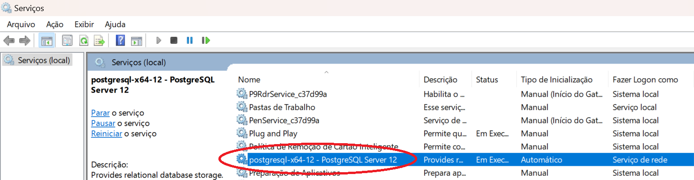This screenshot has width=694, height=180.
Task: Toggle the show/hide action pane icon
Action: 136,41
